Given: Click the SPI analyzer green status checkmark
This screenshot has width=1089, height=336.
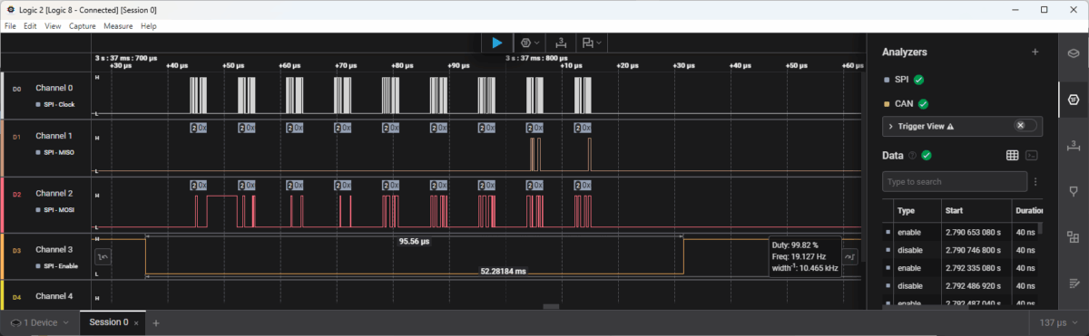Looking at the screenshot, I should point(918,80).
